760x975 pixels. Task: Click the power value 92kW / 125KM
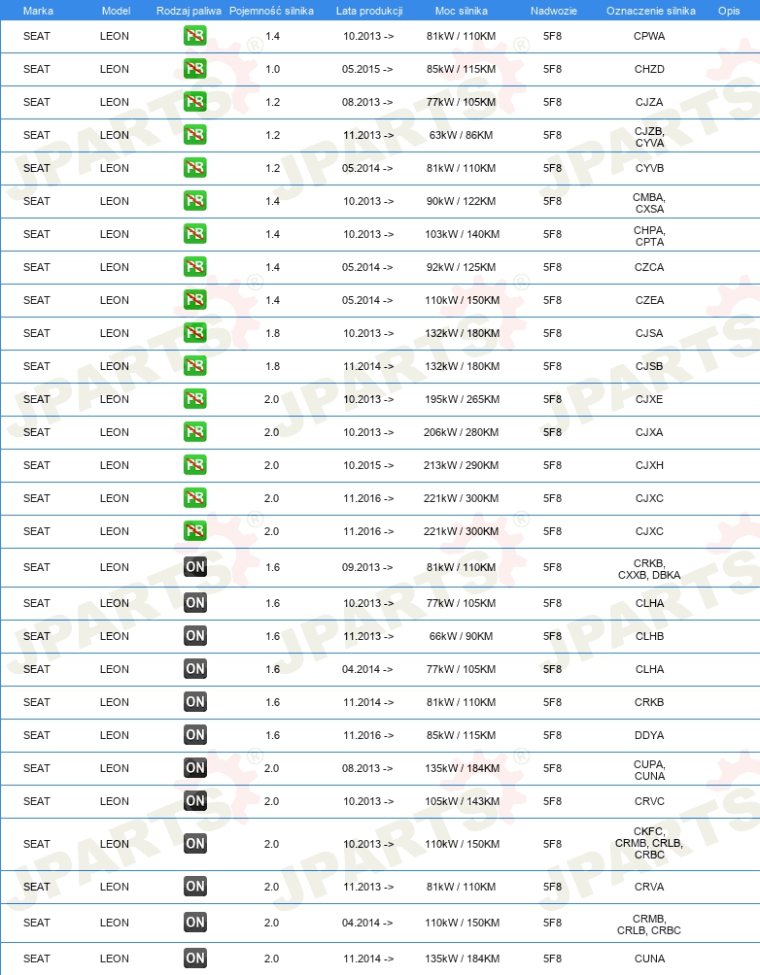462,267
